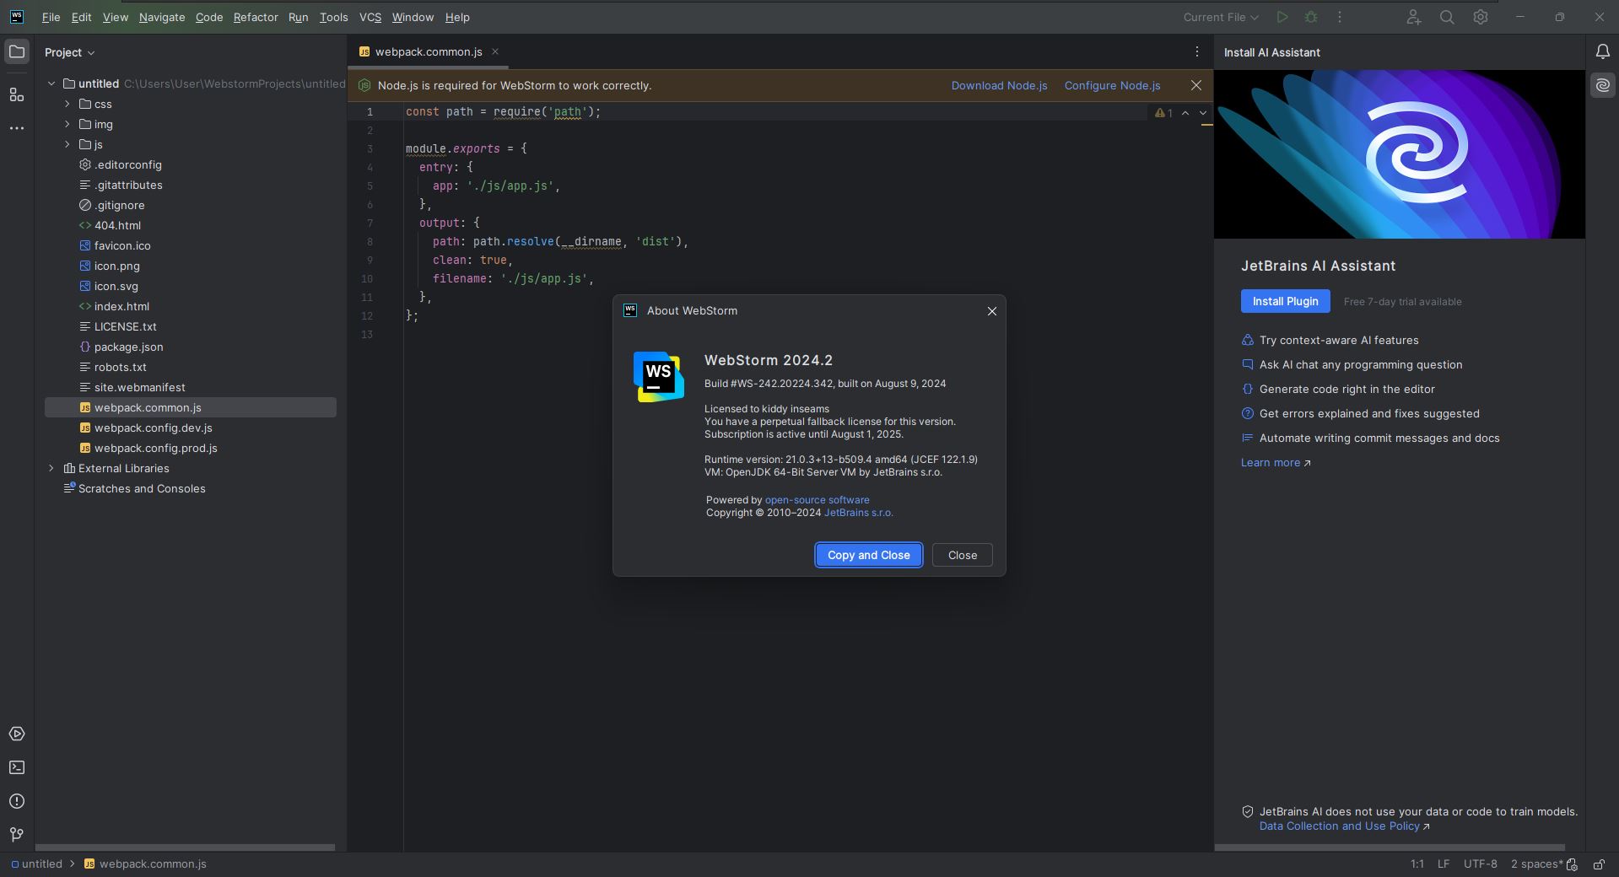Click the Debug bug icon

(1310, 17)
